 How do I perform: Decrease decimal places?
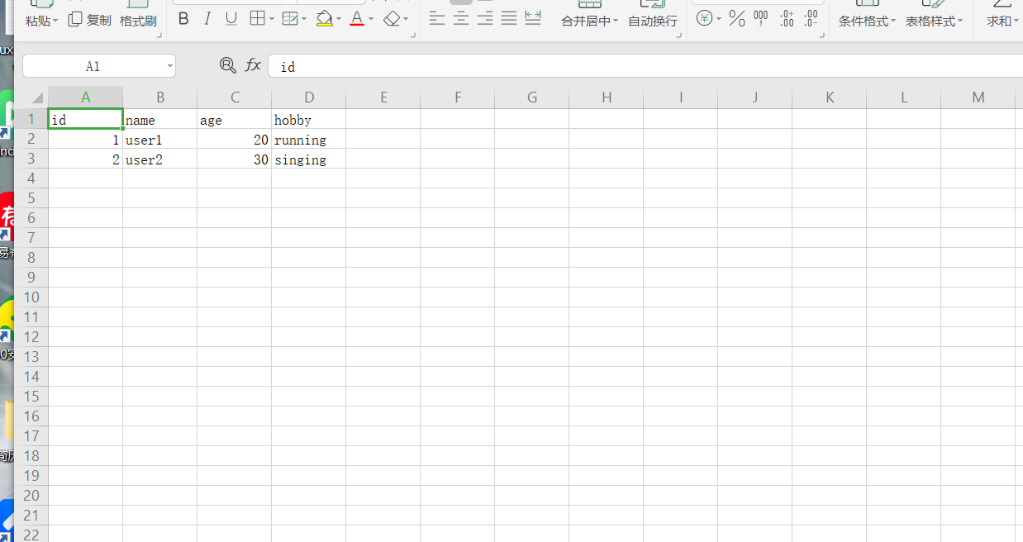[811, 18]
